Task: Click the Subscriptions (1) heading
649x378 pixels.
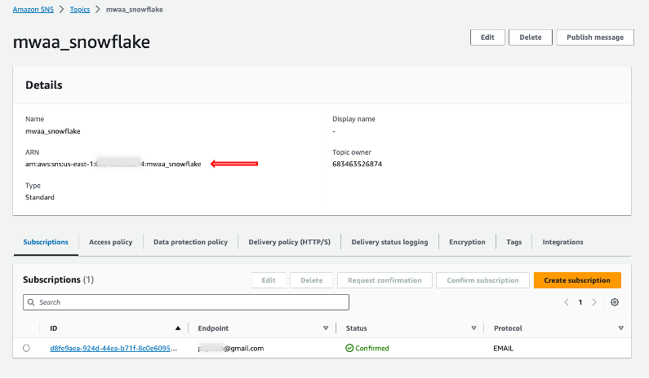Action: [58, 279]
